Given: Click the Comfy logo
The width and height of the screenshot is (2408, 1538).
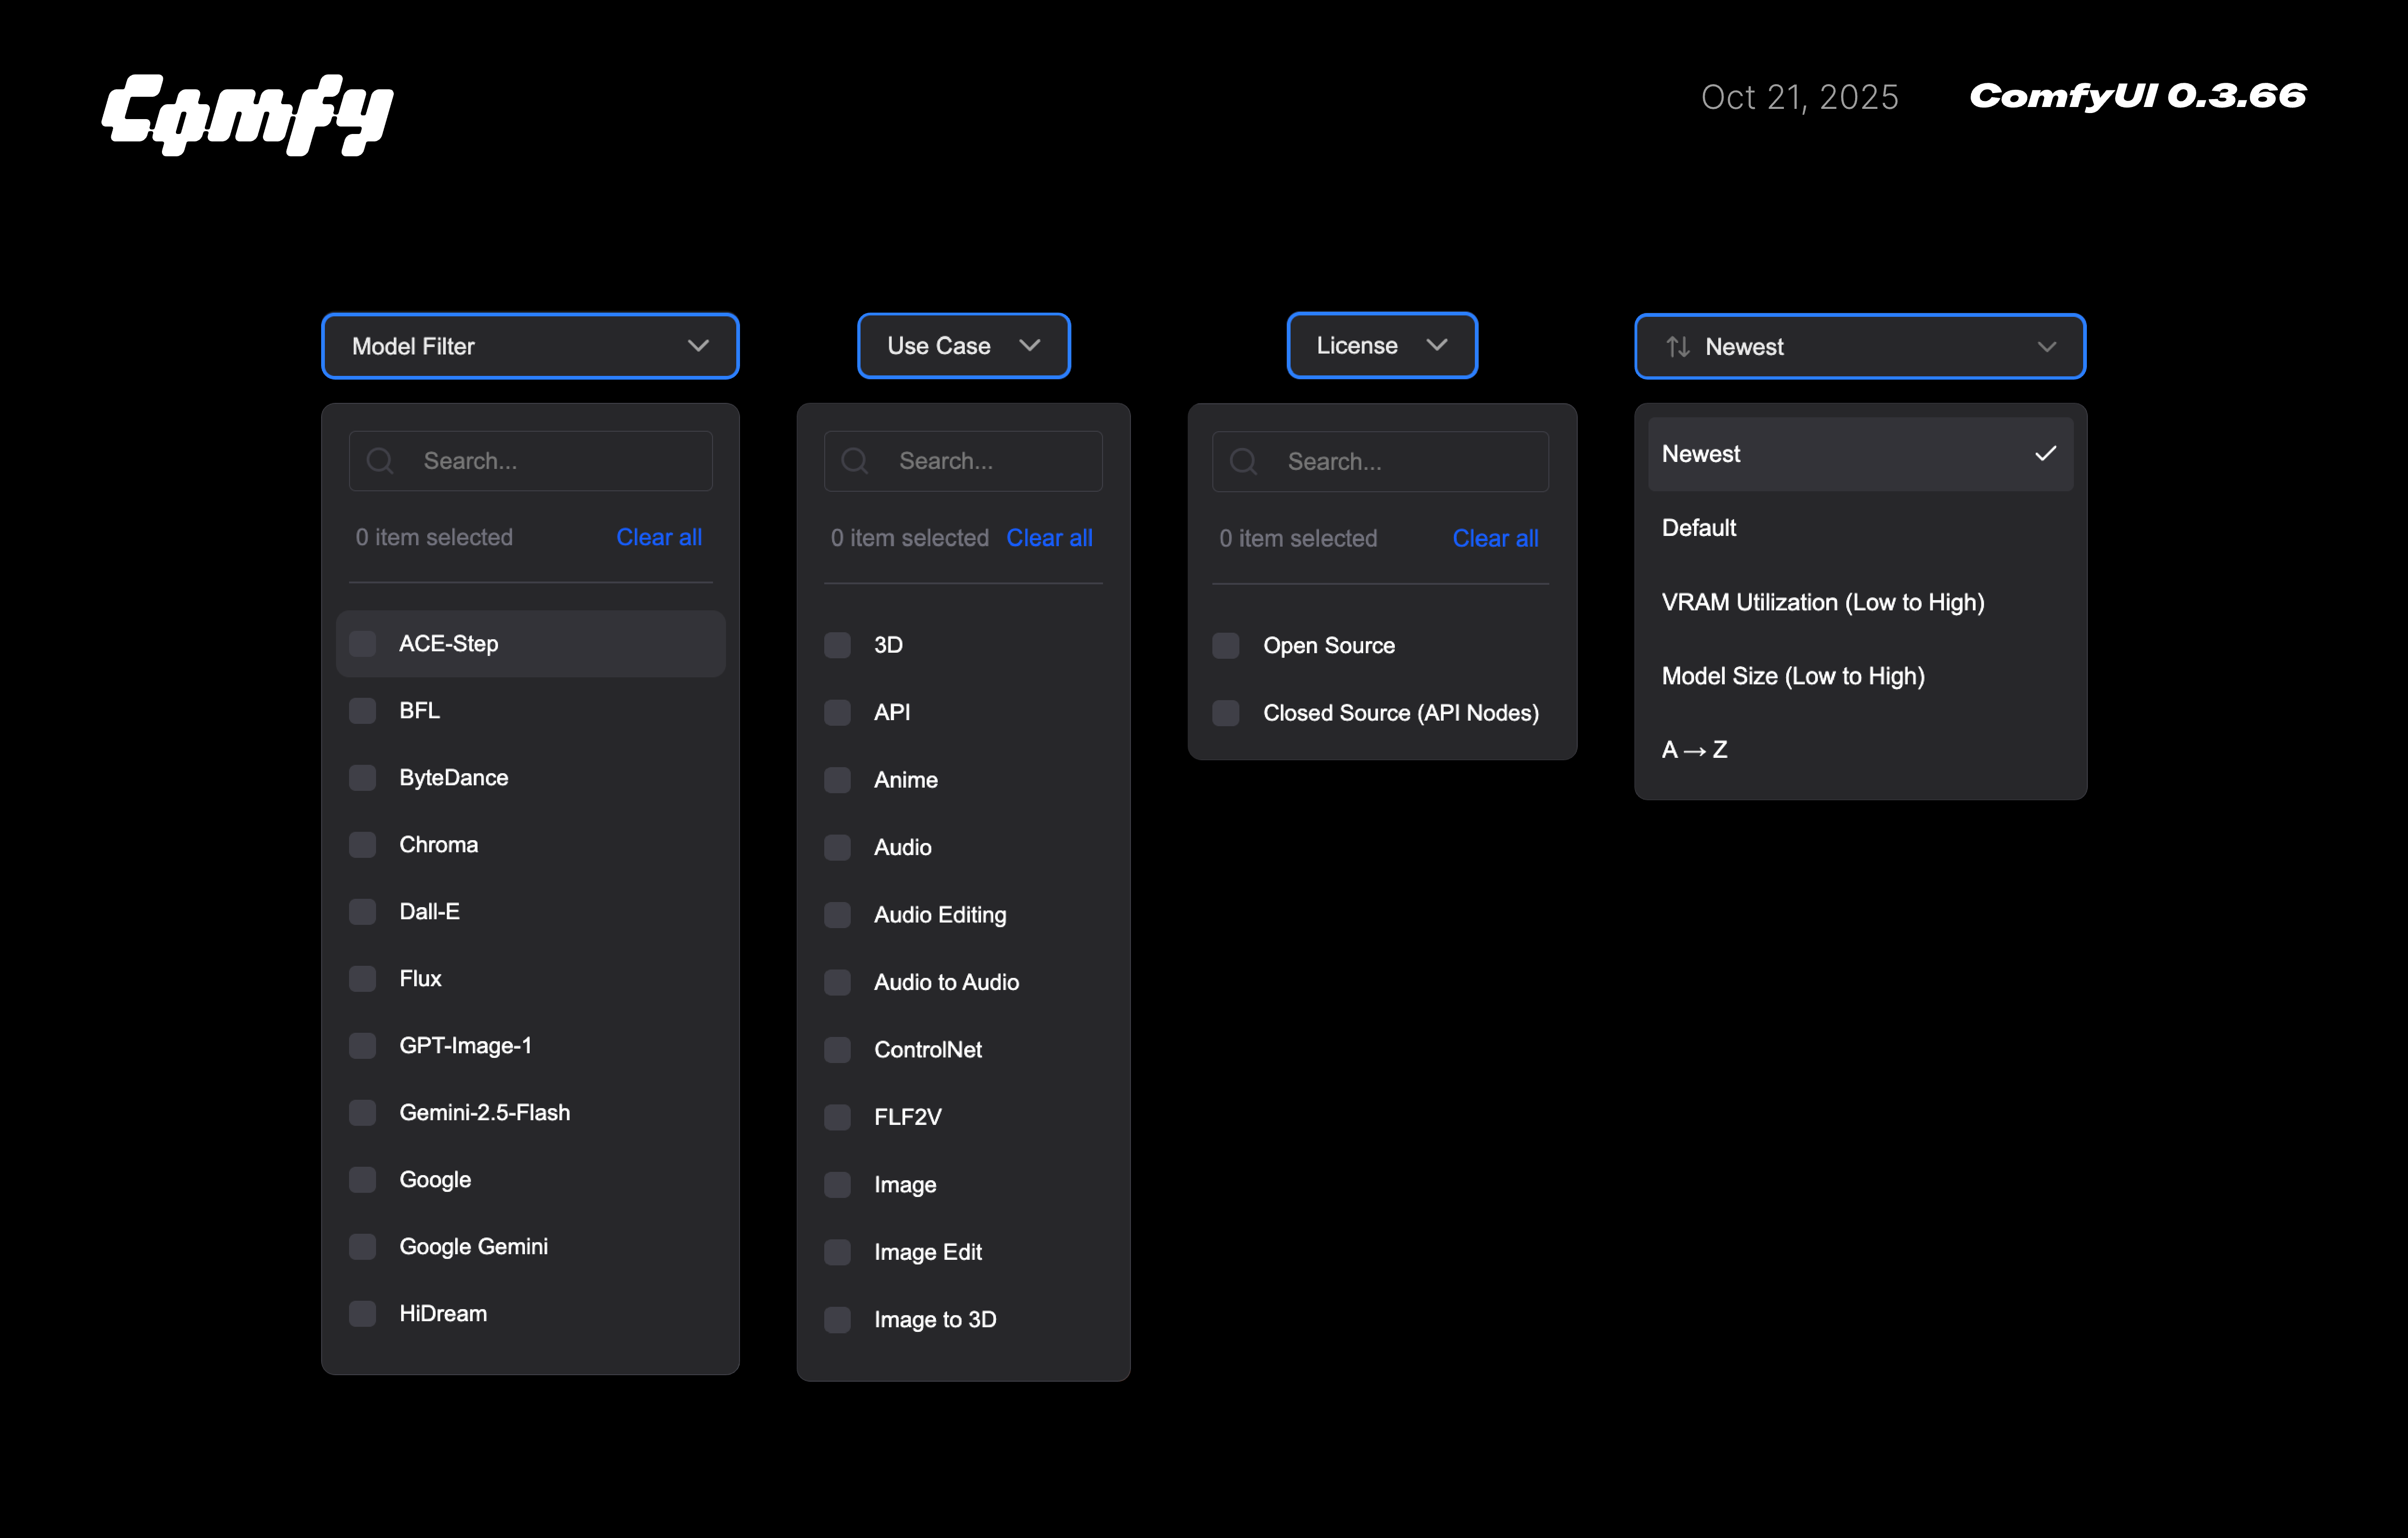Looking at the screenshot, I should (247, 114).
